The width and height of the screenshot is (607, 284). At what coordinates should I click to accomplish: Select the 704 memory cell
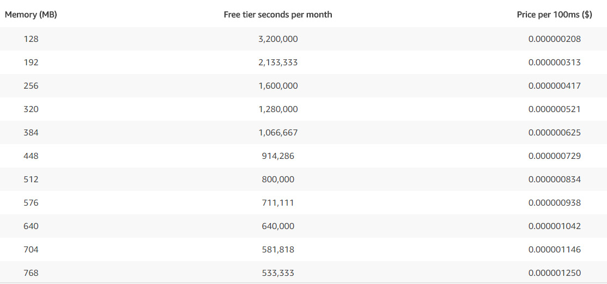(32, 250)
